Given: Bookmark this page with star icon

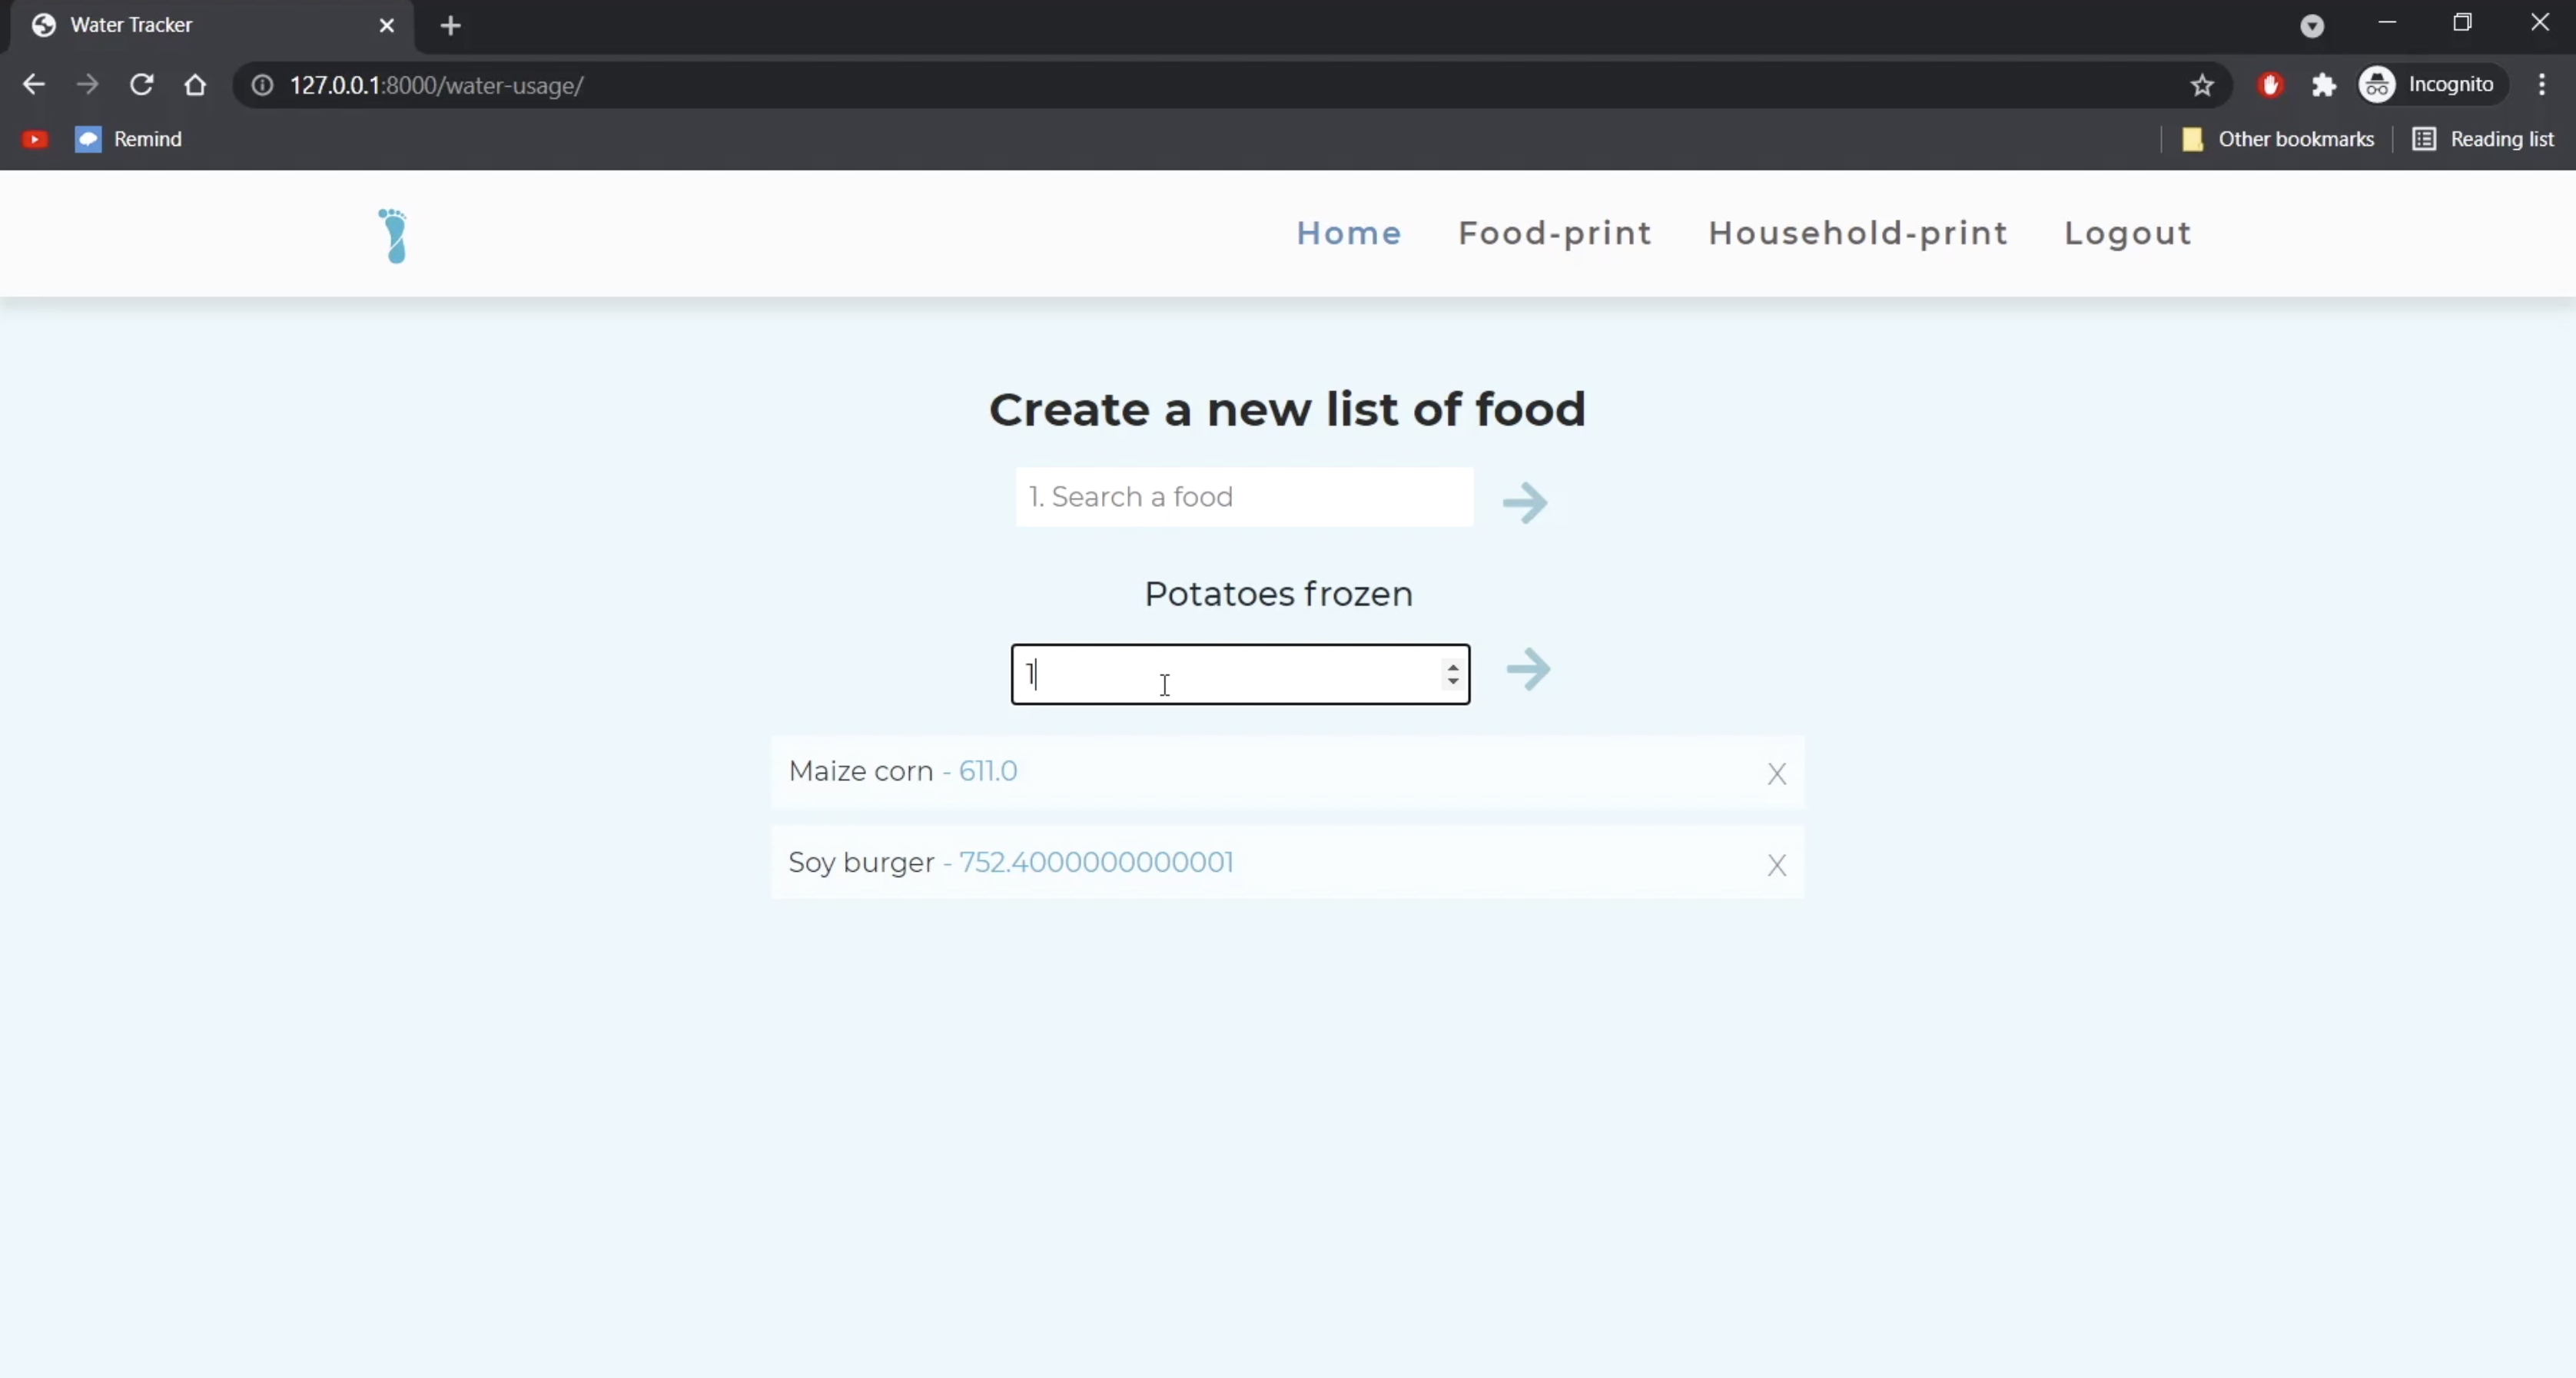Looking at the screenshot, I should coord(2202,86).
